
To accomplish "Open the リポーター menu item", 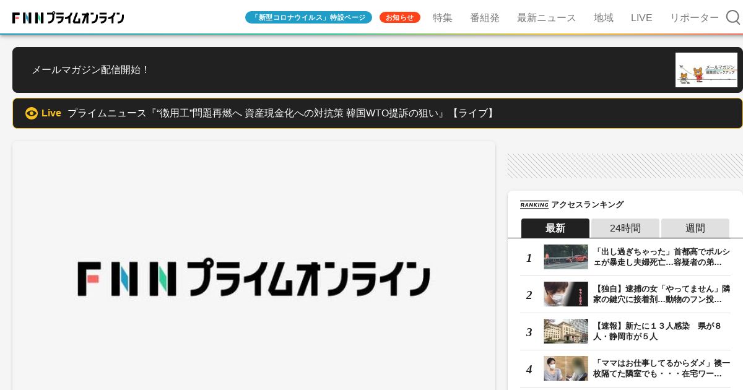I will (x=695, y=17).
